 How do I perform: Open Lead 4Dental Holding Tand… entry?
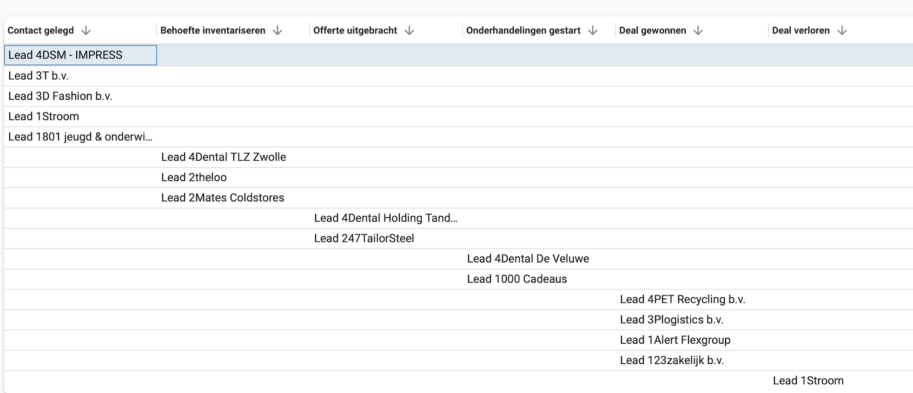(x=386, y=218)
